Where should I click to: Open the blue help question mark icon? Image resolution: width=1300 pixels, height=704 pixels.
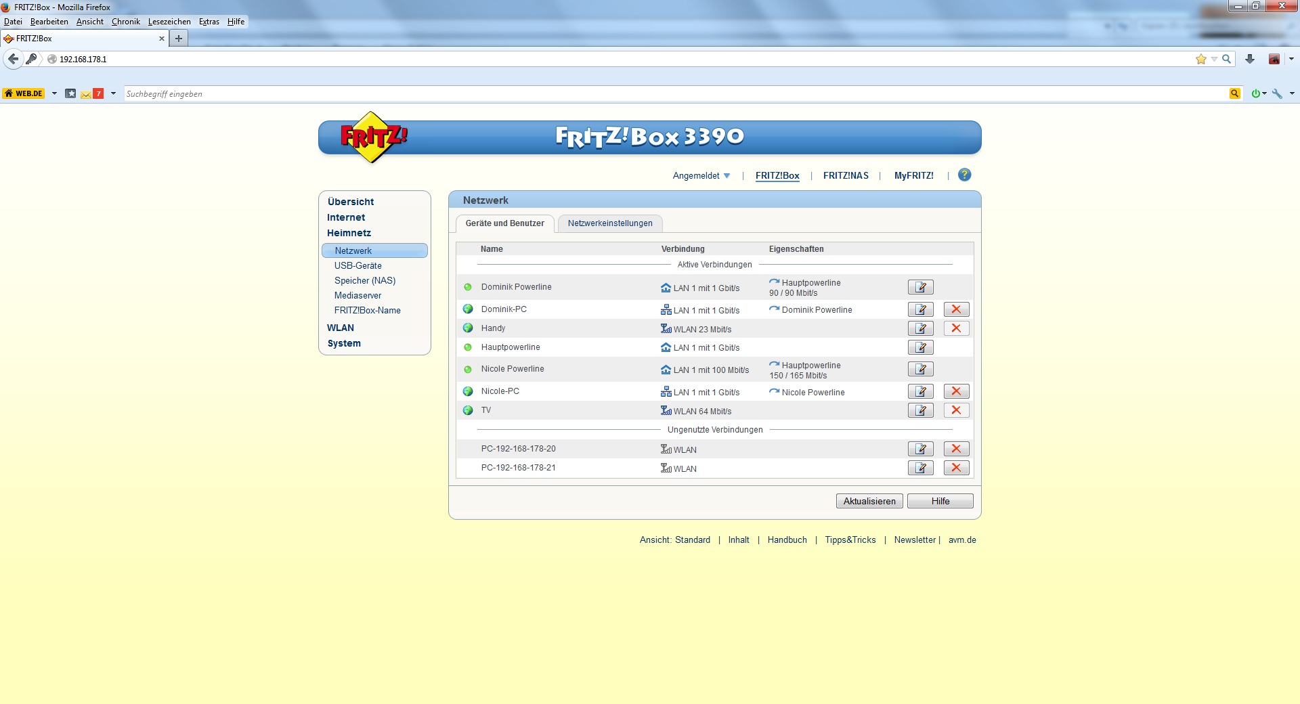click(x=965, y=175)
